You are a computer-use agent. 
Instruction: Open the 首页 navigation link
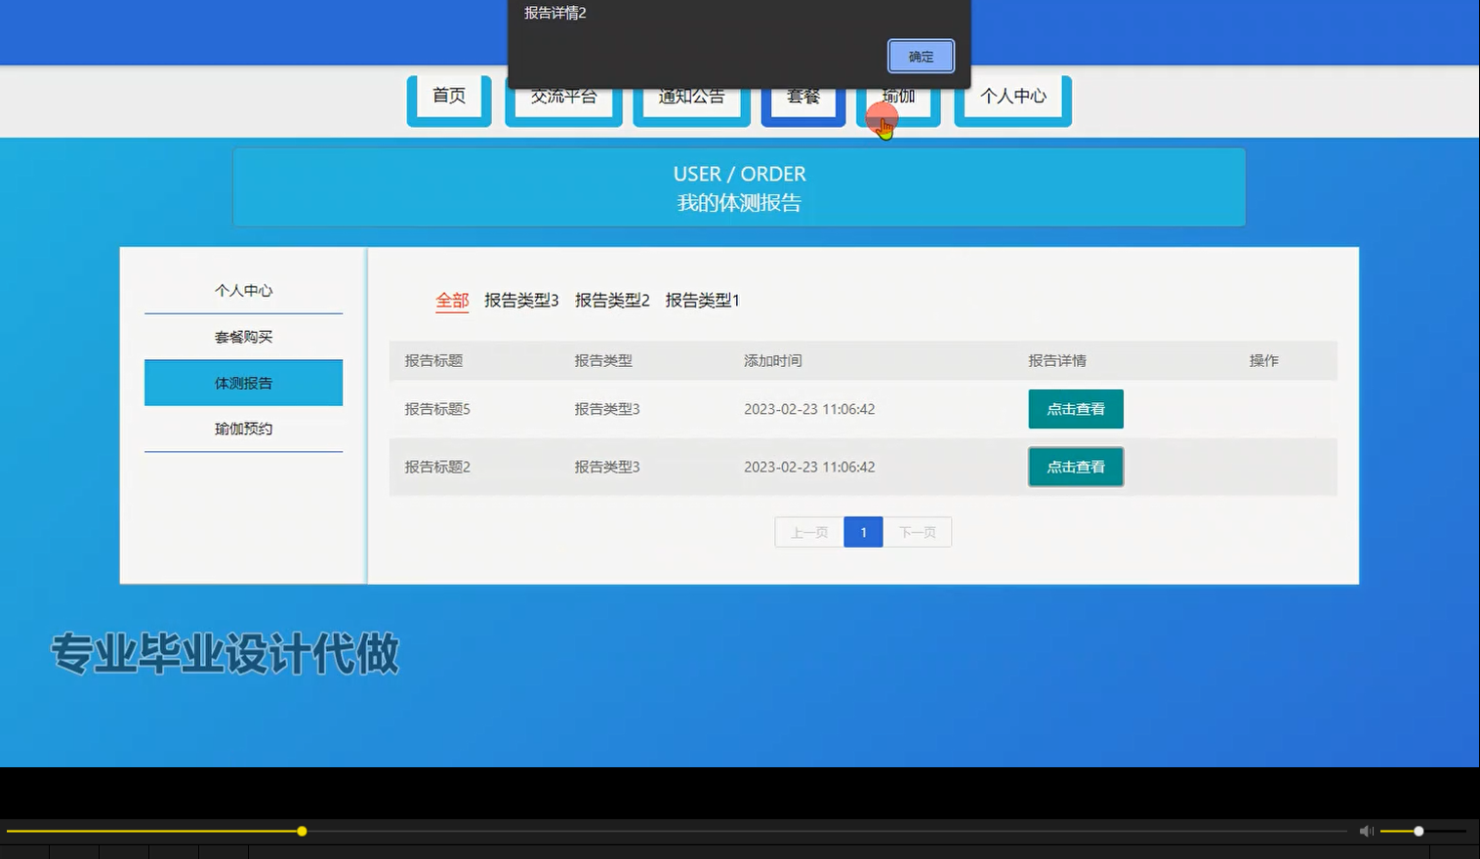448,96
